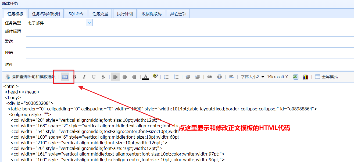Image resolution: width=354 pixels, height=162 pixels.
Task: Apply text highlight color
Action: [155, 77]
